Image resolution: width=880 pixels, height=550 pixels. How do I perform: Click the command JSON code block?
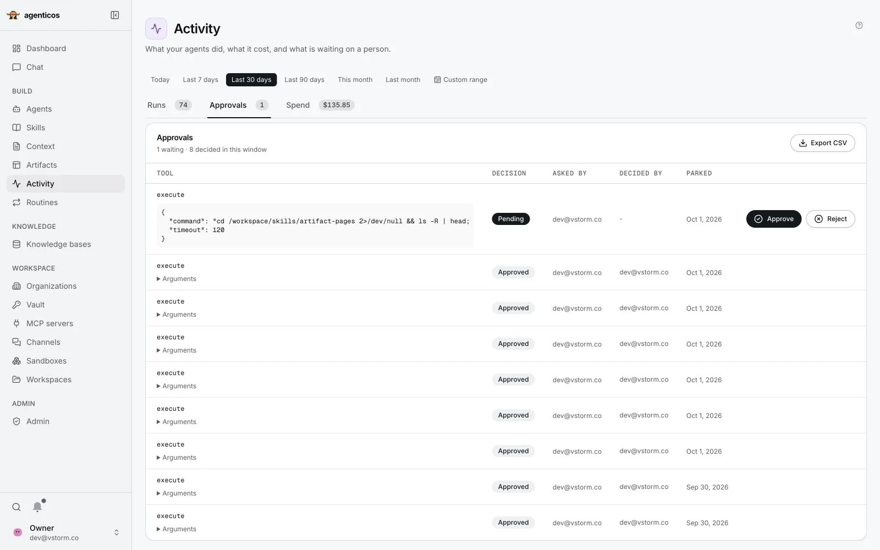pos(315,226)
